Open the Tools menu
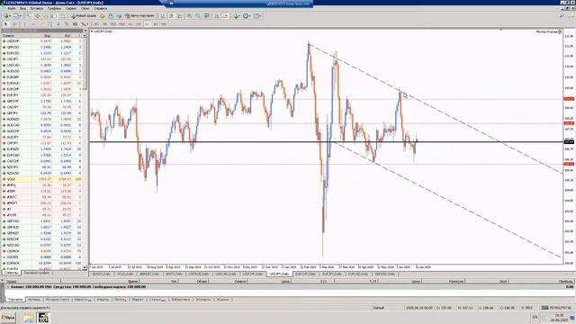This screenshot has width=576, height=324. [x=71, y=8]
